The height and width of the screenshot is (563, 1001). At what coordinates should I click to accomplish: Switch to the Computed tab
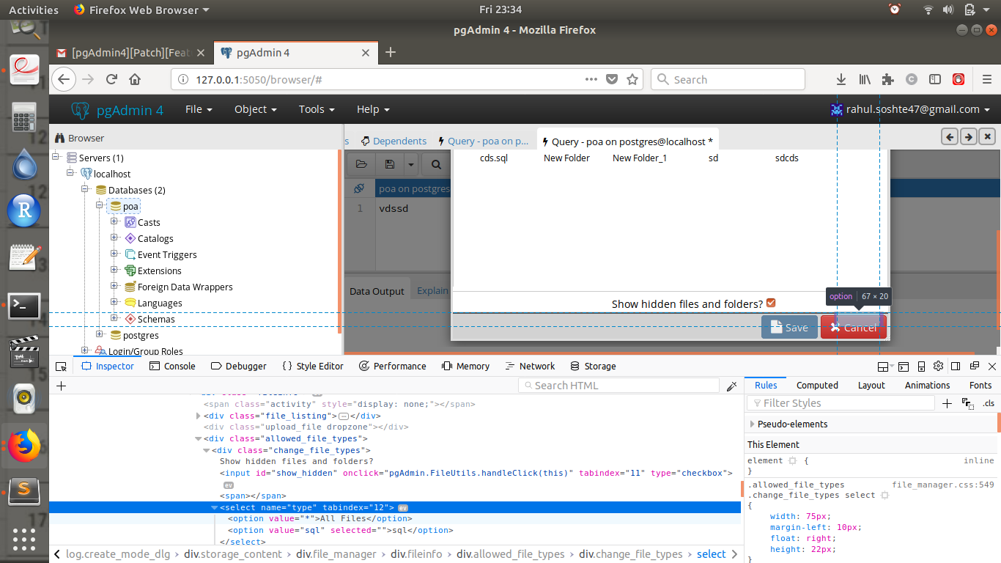817,386
